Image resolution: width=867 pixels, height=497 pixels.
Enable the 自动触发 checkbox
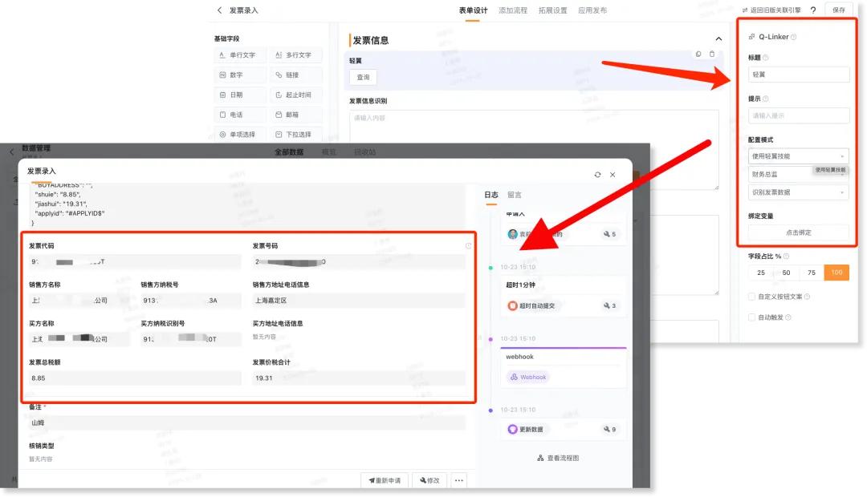click(x=751, y=317)
